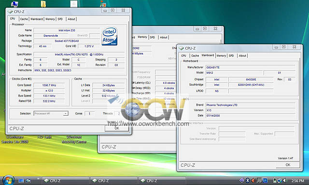The height and width of the screenshot is (185, 309).
Task: Open the Bluetooth tray icon
Action: click(x=248, y=180)
